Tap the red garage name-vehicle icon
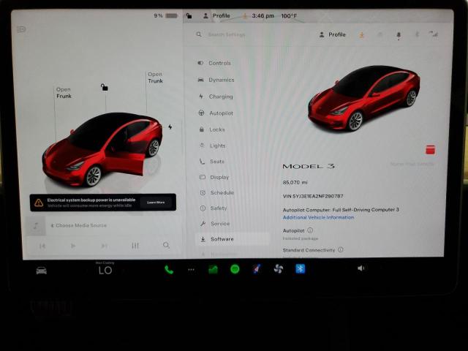468x351 pixels. click(x=430, y=150)
